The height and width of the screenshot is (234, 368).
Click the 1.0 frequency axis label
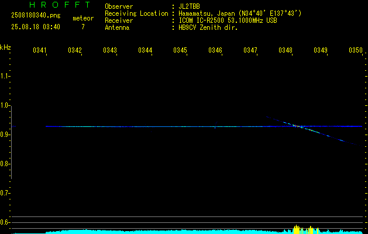(x=5, y=105)
